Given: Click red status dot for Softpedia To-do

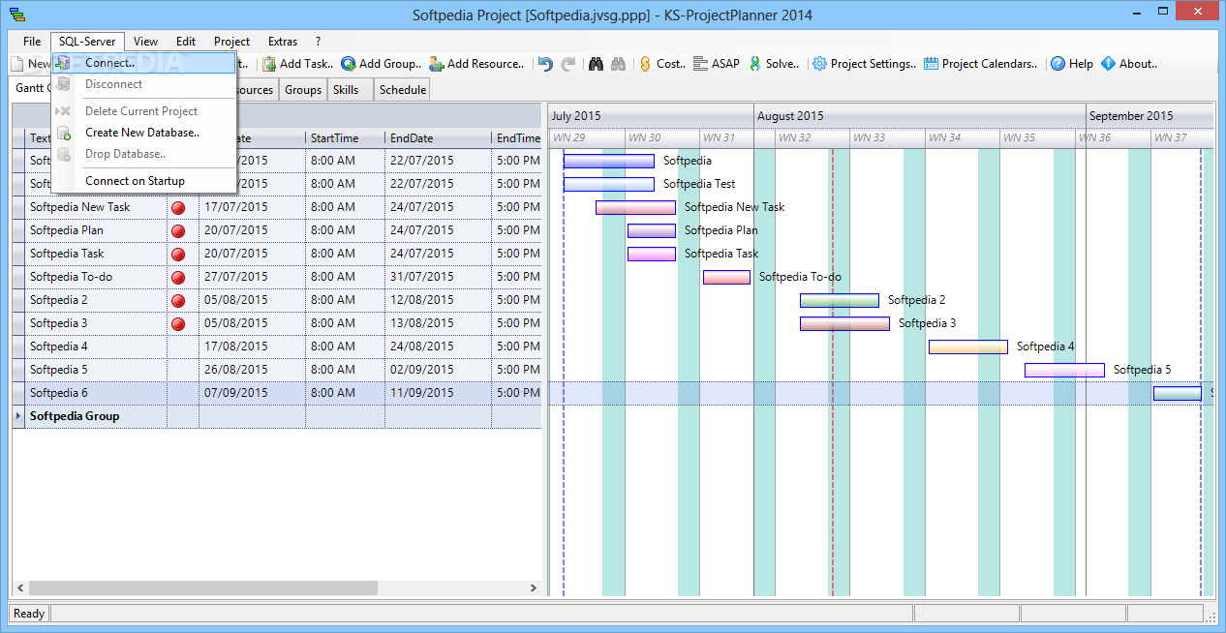Looking at the screenshot, I should (x=178, y=277).
